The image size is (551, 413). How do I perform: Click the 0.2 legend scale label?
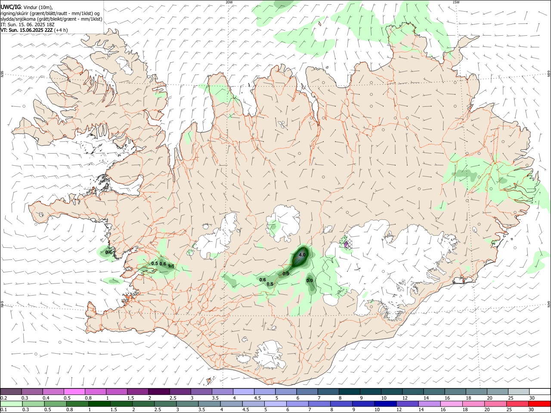pos(4,398)
